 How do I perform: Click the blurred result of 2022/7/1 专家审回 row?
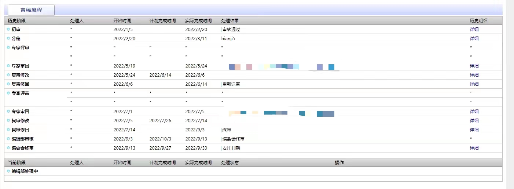coord(282,113)
